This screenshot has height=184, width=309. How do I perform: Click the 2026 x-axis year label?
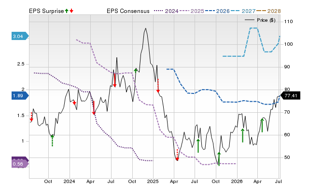click(237, 181)
